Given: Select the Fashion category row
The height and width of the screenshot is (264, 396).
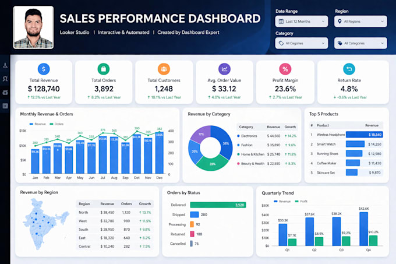Looking at the screenshot, I should [267, 145].
